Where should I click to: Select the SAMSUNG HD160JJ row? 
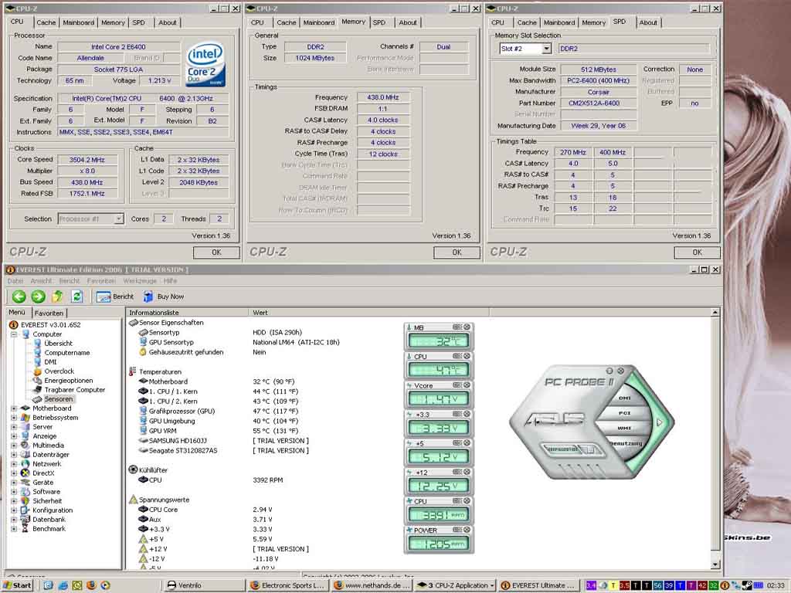click(178, 441)
